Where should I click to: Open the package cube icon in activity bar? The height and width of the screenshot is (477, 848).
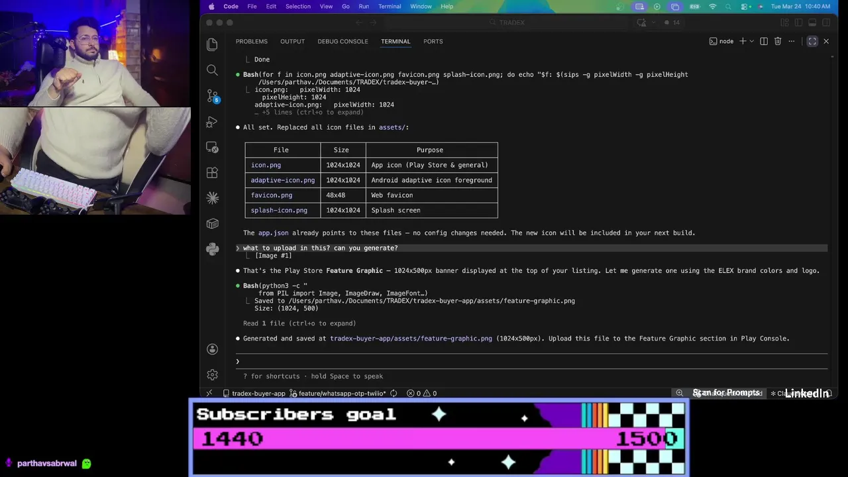tap(212, 223)
